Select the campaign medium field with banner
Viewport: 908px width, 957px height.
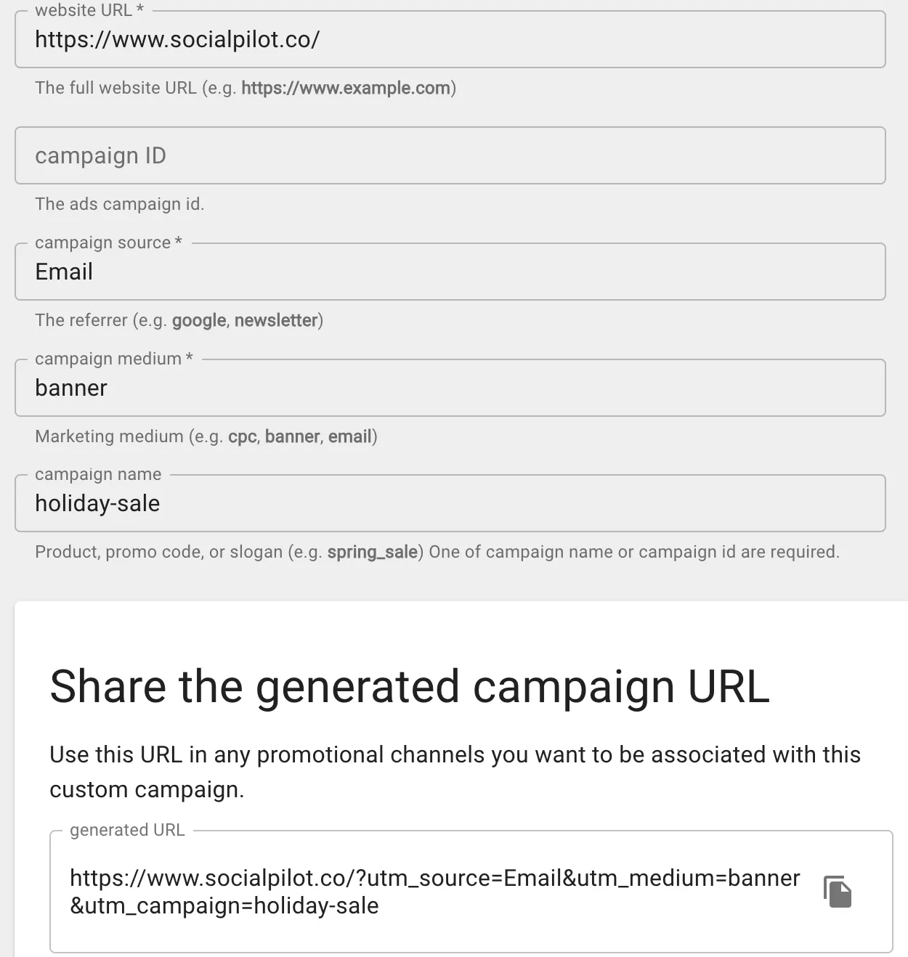click(450, 388)
